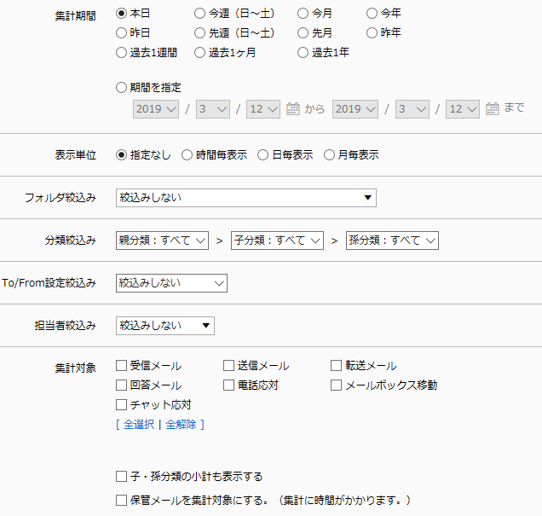542x516 pixels.
Task: Select 月毎表示 display unit
Action: [x=329, y=155]
